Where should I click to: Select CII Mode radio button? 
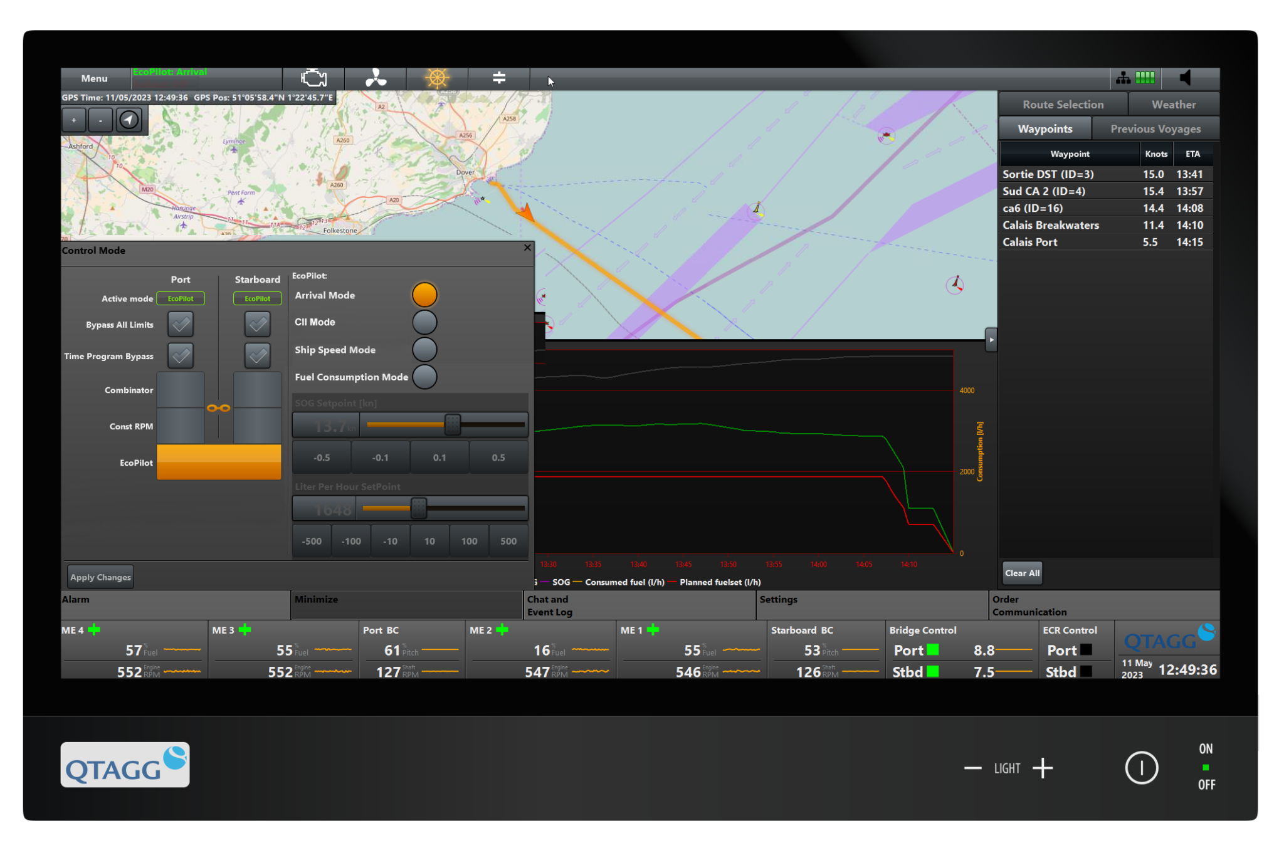(424, 322)
